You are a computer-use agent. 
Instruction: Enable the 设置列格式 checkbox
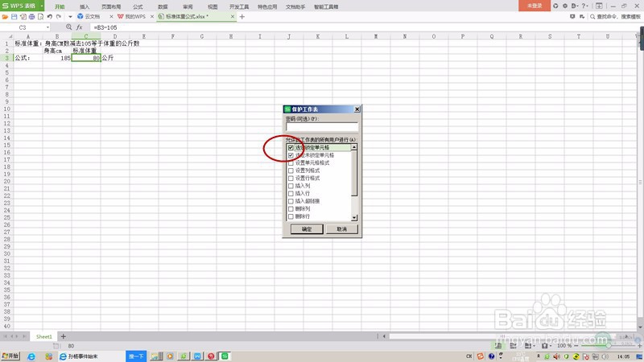291,171
